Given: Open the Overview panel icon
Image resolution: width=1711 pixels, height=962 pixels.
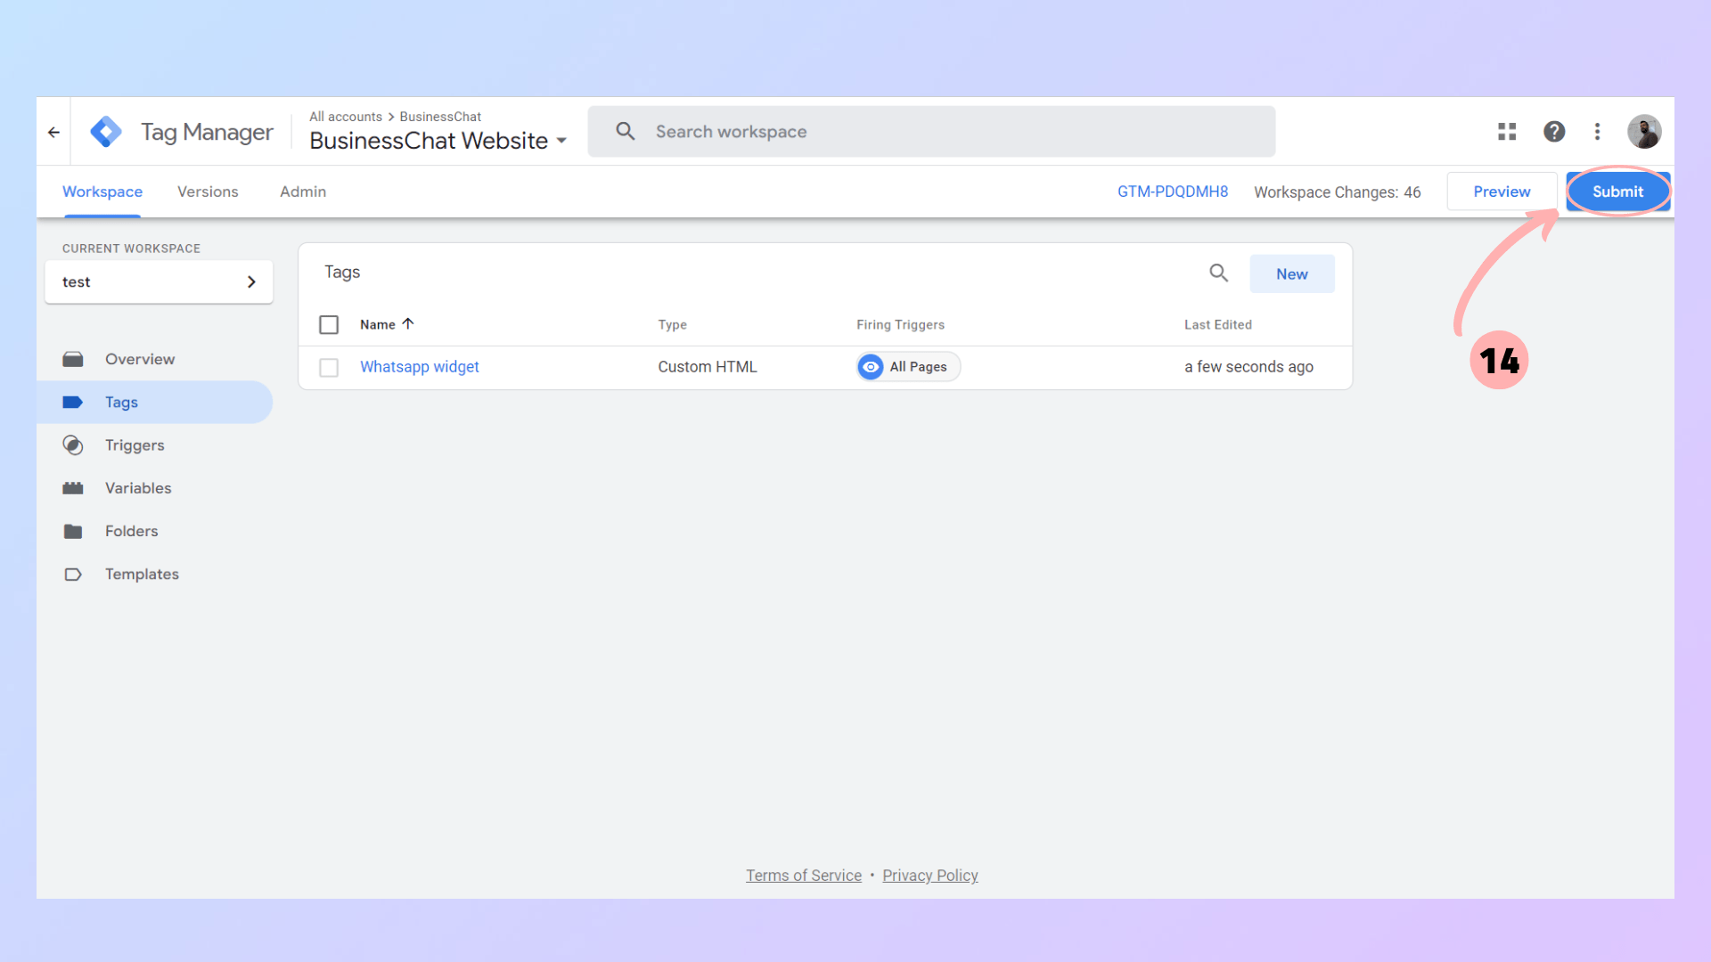Looking at the screenshot, I should coord(73,359).
